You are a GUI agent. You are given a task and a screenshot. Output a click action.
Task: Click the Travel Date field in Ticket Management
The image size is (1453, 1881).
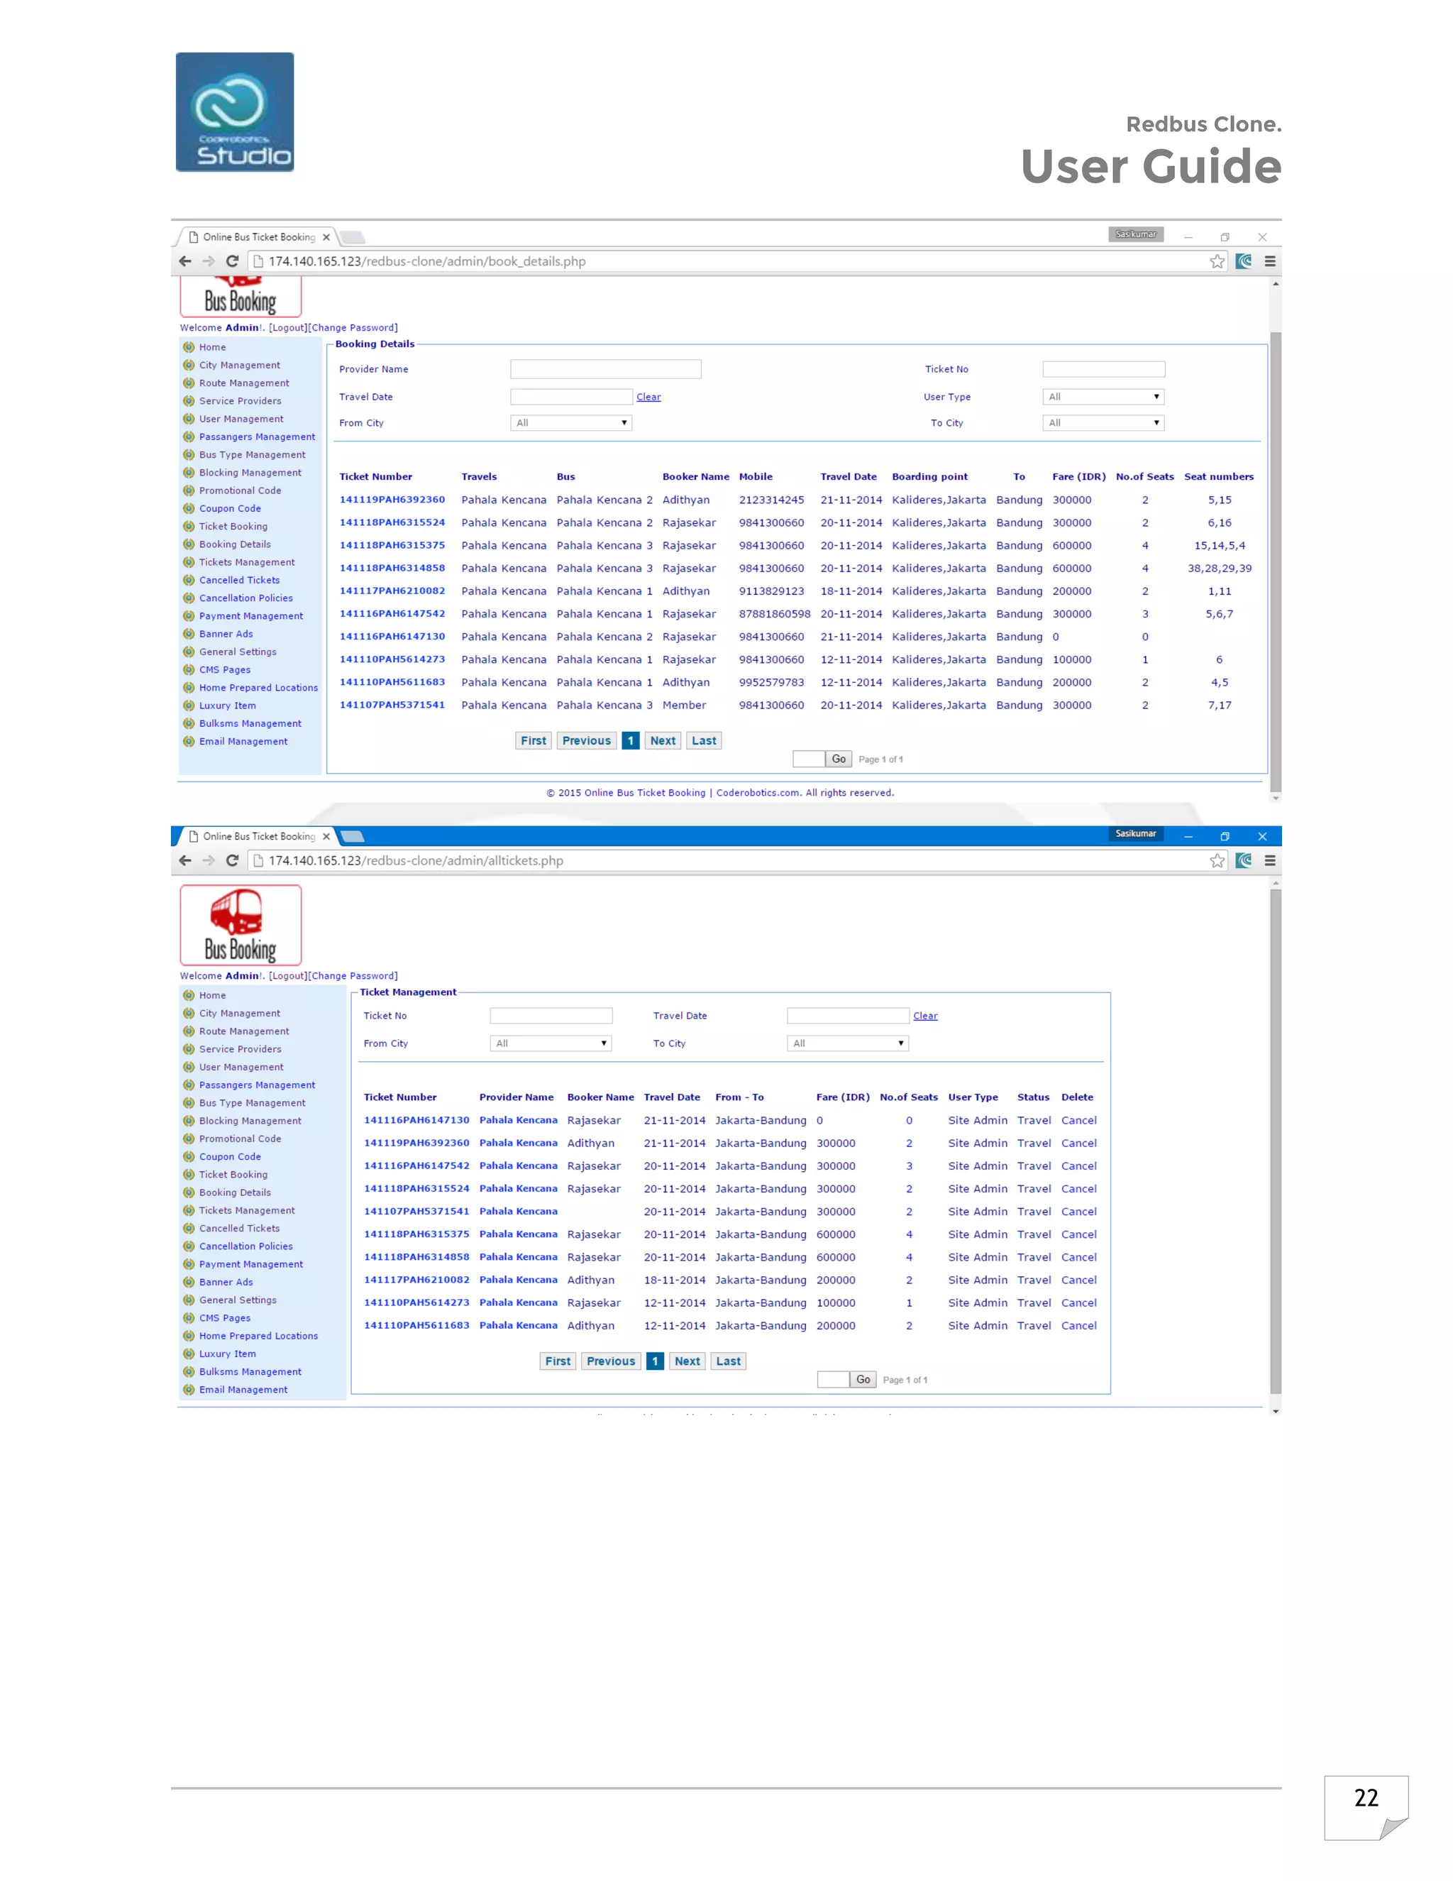pyautogui.click(x=848, y=1016)
